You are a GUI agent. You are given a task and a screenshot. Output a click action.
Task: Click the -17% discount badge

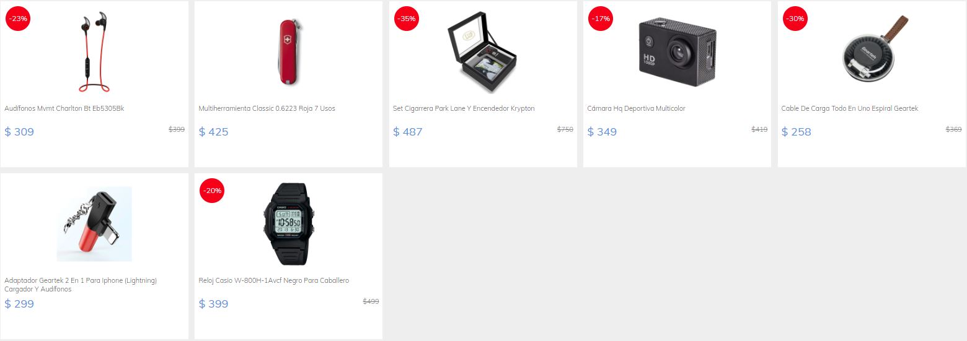tap(601, 19)
